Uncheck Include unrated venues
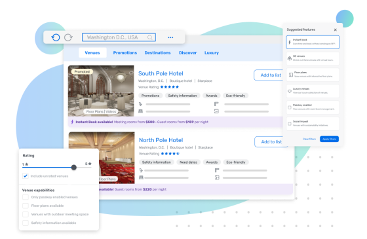The height and width of the screenshot is (239, 367). (26, 176)
